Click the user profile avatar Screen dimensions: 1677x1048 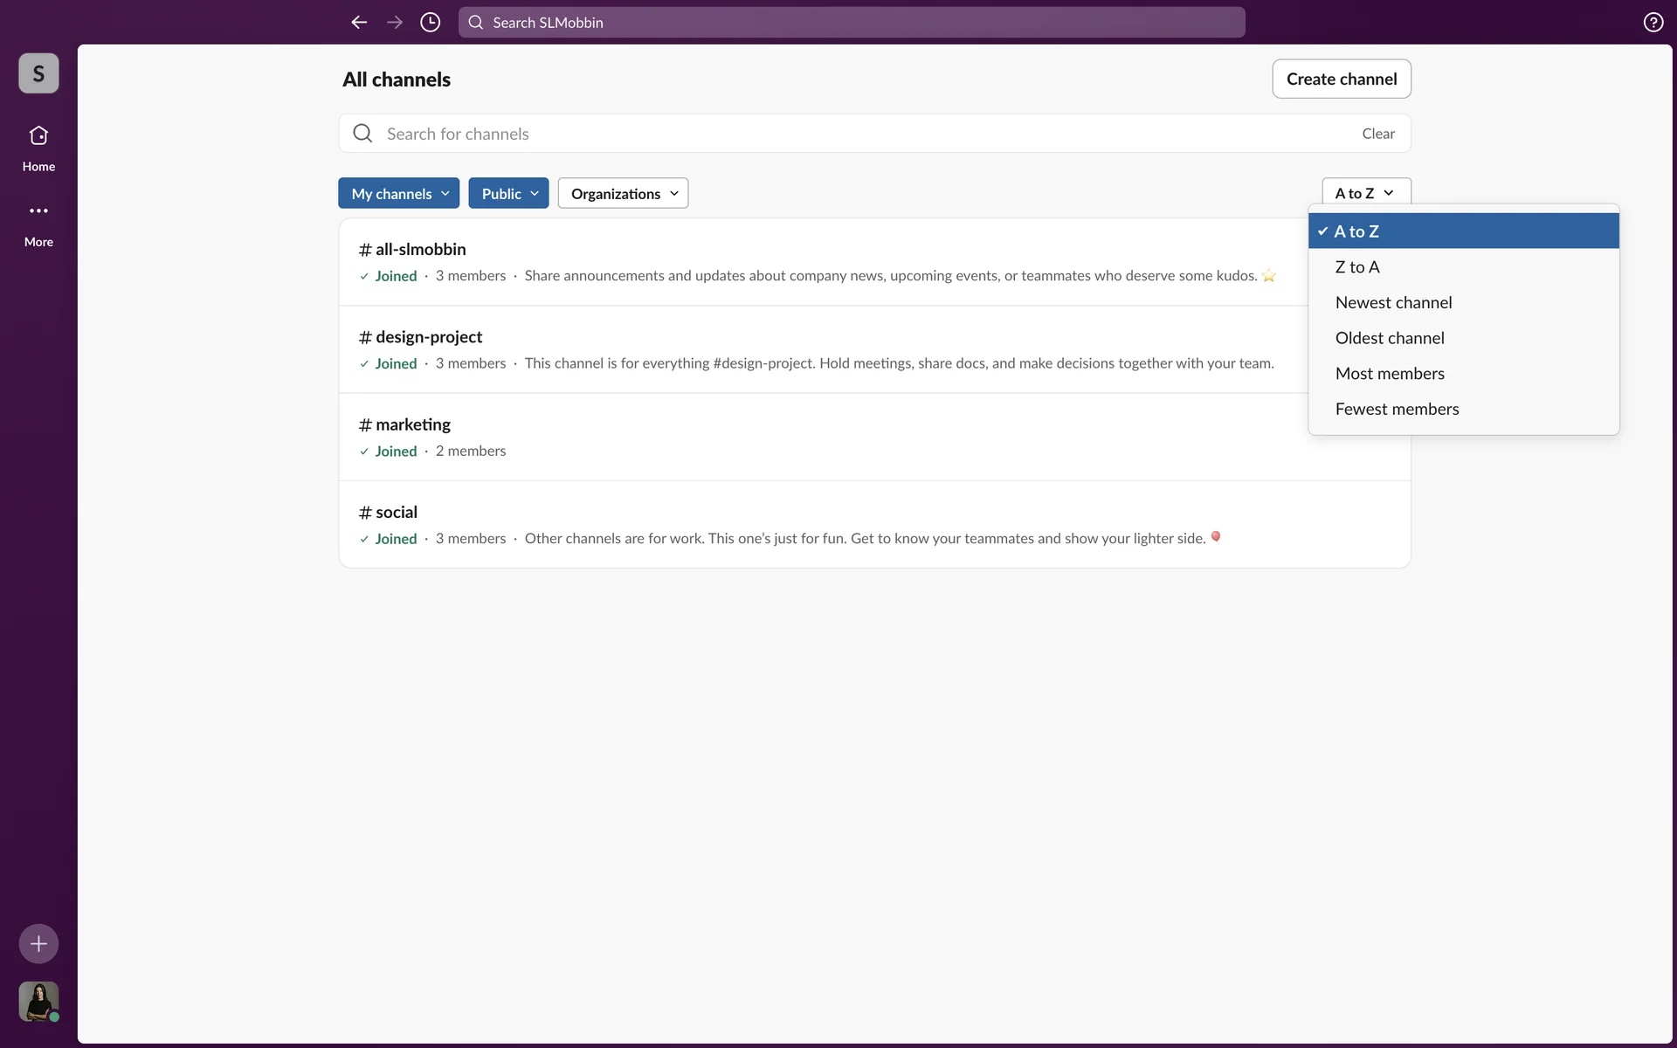coord(38,1001)
